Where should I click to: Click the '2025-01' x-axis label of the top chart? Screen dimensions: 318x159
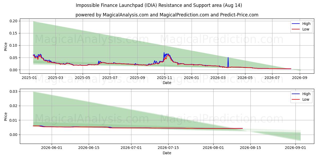pos(29,78)
